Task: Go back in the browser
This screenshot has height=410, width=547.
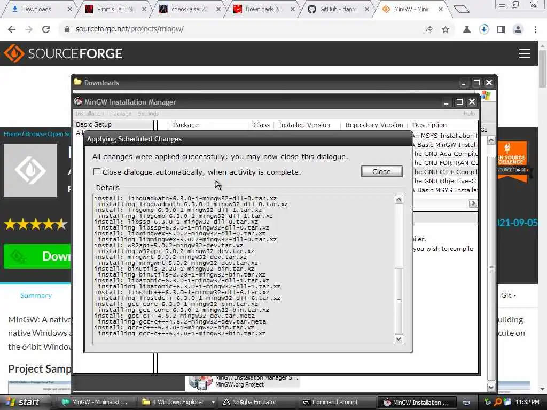Action: coord(12,29)
